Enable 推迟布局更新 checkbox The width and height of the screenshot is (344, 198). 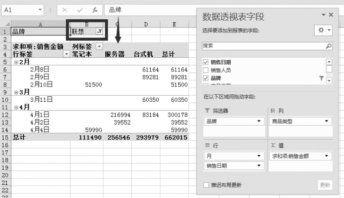(x=206, y=185)
